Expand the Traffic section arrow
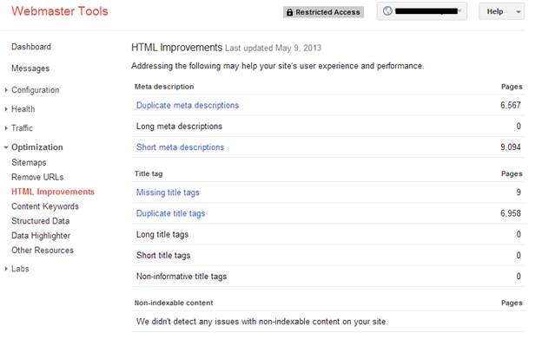Screen dimensions: 542x339 6,128
